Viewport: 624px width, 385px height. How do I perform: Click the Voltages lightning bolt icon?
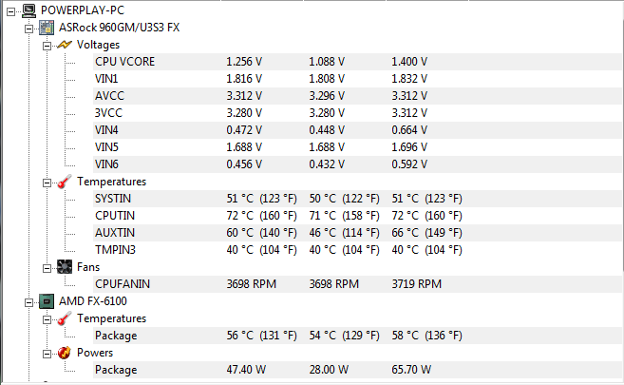(x=65, y=45)
